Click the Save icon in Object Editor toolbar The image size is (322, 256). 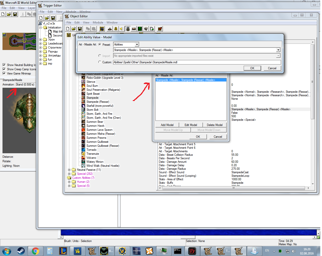point(80,29)
